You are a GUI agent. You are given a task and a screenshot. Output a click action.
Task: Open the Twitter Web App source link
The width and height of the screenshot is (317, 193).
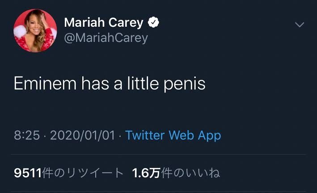pyautogui.click(x=173, y=135)
